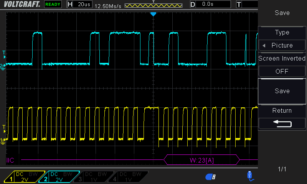The height and width of the screenshot is (184, 307).
Task: Open the Type Picture selector
Action: click(x=282, y=45)
